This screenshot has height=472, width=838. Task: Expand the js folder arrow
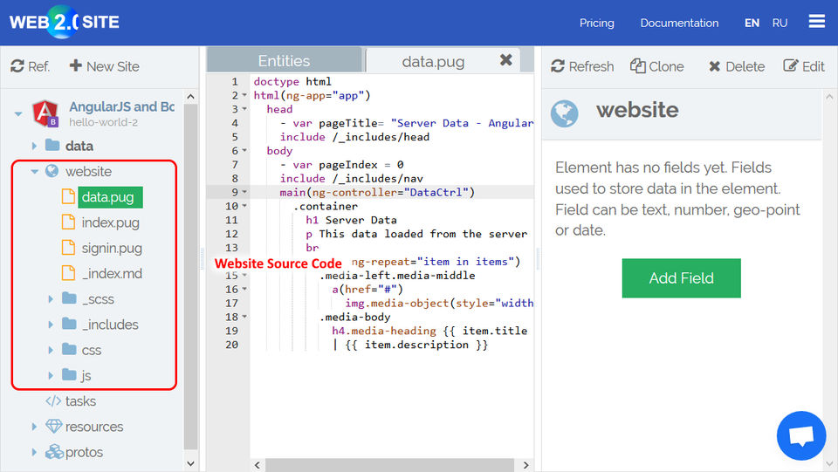pos(51,376)
